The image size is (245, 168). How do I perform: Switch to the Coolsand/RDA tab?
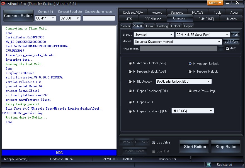[133, 12]
